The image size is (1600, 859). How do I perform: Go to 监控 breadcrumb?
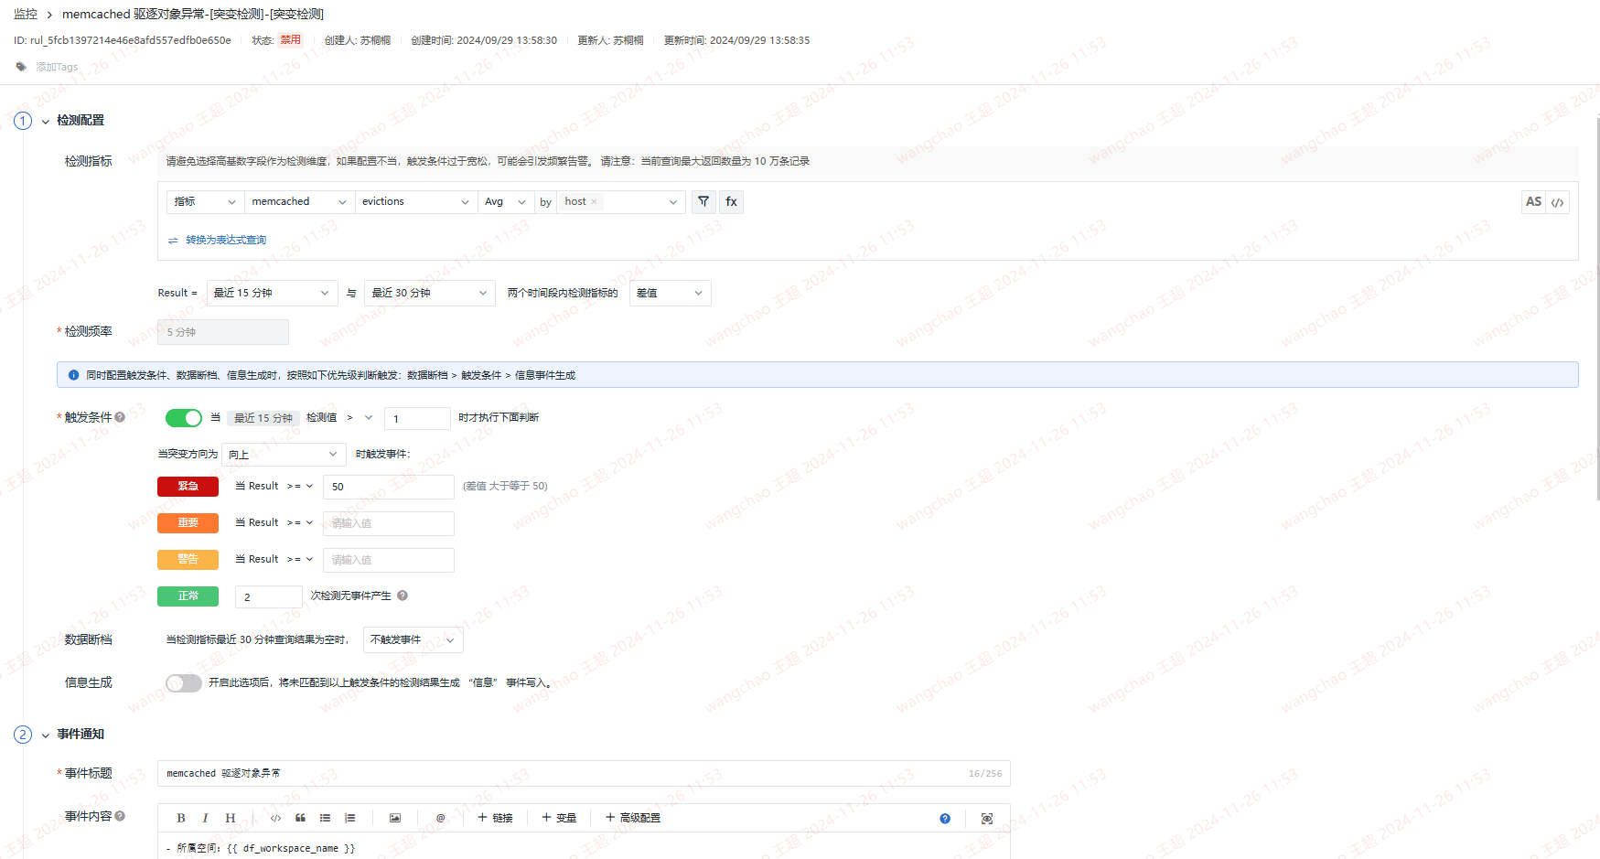point(26,14)
